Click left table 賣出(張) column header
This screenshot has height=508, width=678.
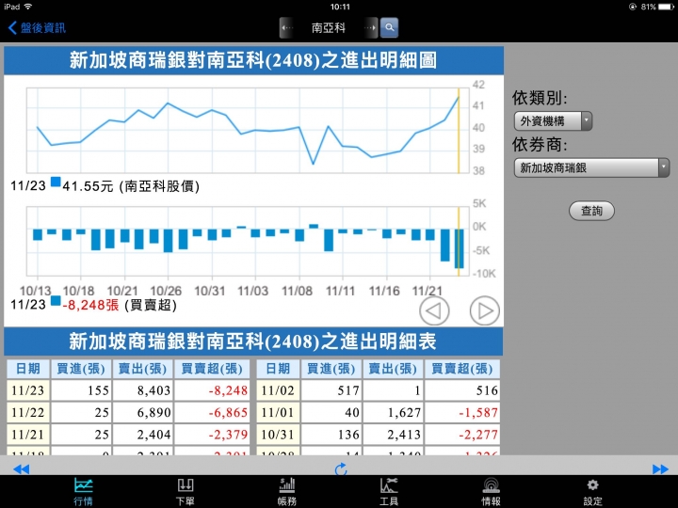(143, 369)
